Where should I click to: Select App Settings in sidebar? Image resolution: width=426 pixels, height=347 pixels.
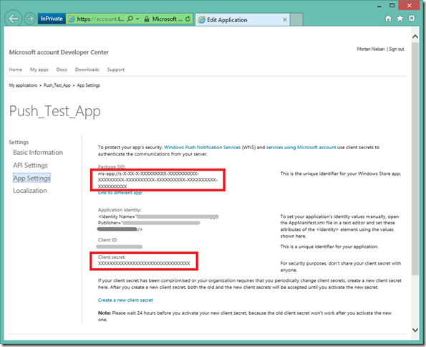32,178
